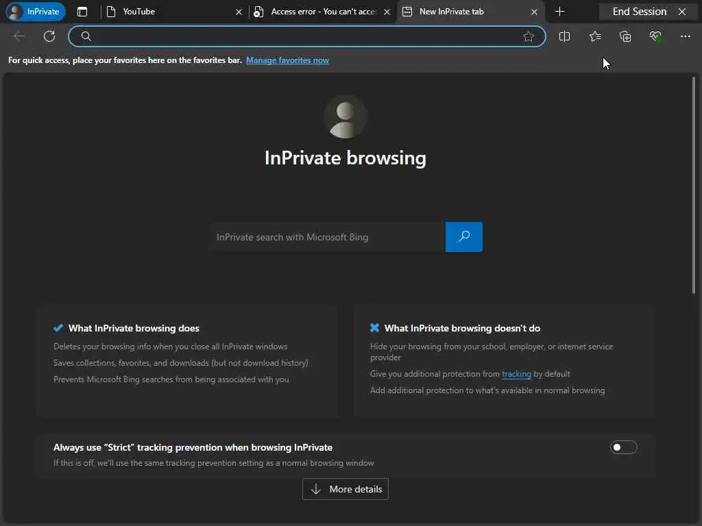702x526 pixels.
Task: Click the InPrivate profile badge
Action: (x=36, y=12)
